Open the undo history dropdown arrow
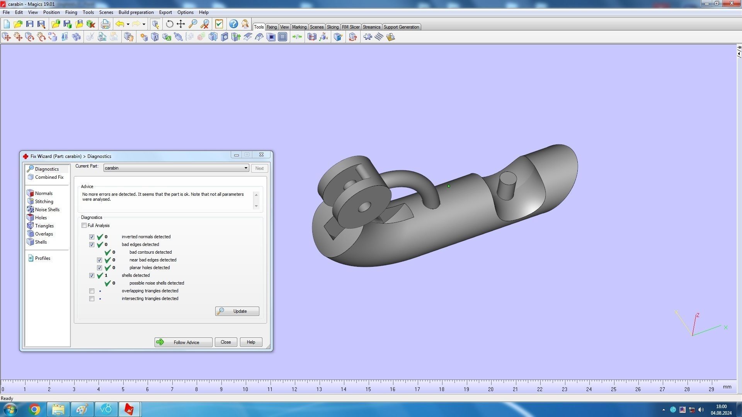The image size is (742, 417). tap(128, 24)
